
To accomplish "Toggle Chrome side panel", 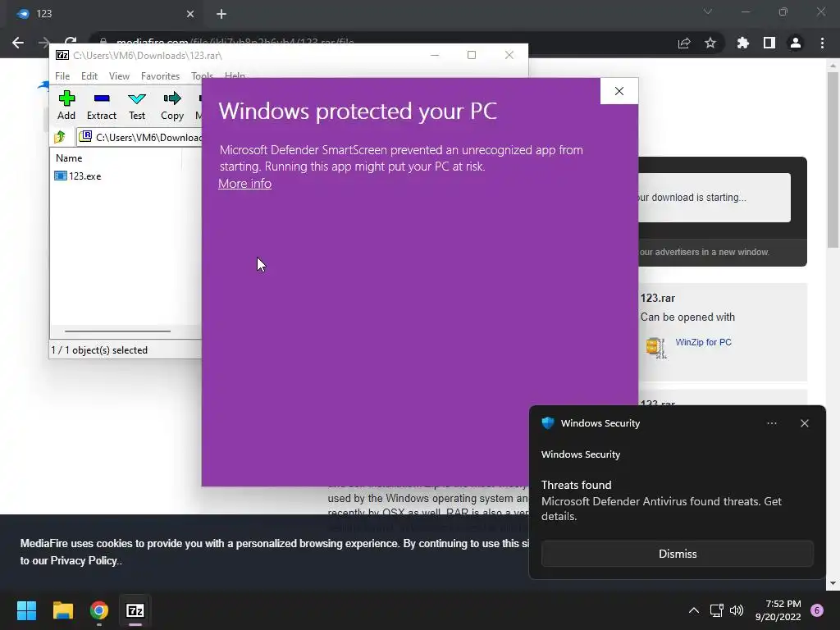I will (x=769, y=43).
